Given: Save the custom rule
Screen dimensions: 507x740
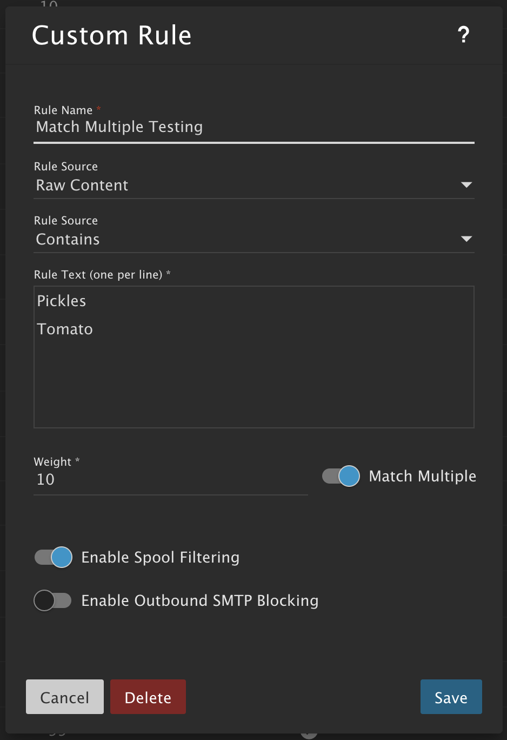Looking at the screenshot, I should [x=451, y=697].
